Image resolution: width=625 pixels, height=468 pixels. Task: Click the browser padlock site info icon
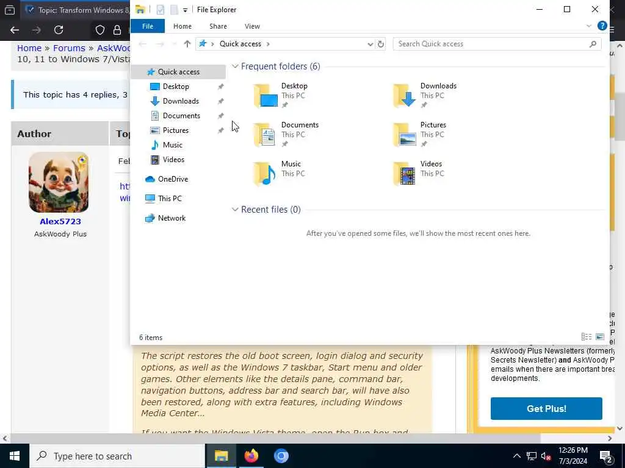(117, 30)
